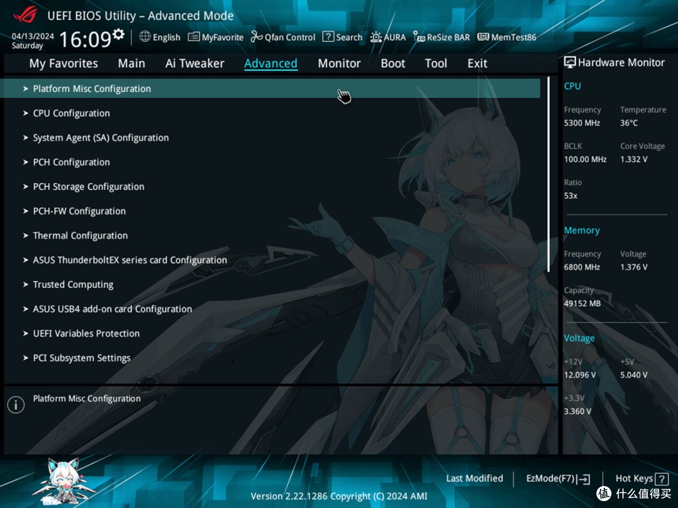
Task: Click Version 2.22.1286 copyright text
Action: point(338,496)
